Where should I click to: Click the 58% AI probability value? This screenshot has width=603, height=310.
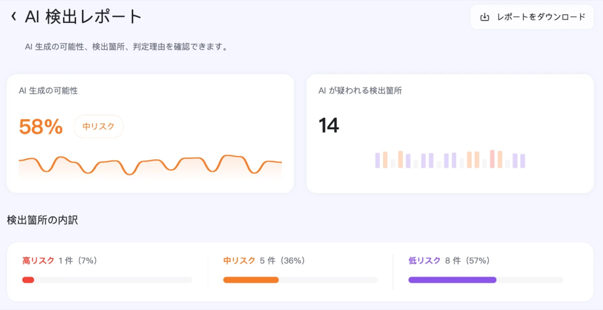tap(41, 127)
